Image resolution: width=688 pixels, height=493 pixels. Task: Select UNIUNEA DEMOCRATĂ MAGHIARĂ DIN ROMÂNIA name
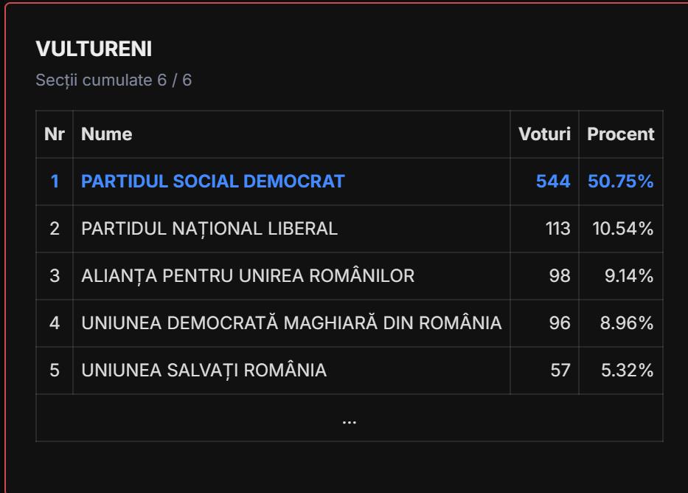point(291,323)
